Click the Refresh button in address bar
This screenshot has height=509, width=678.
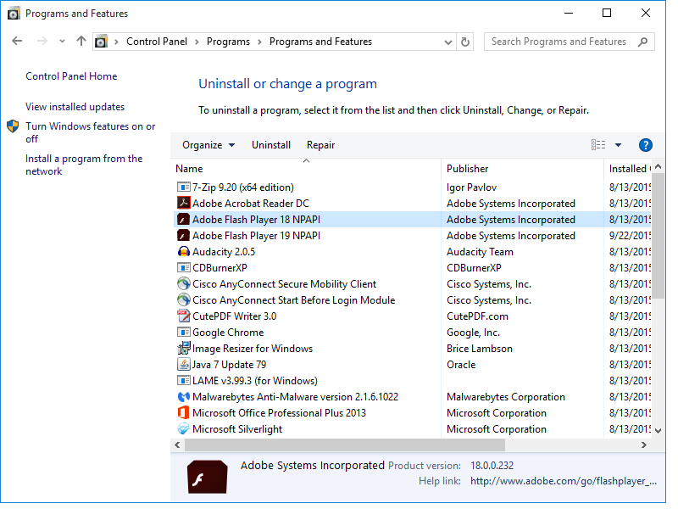(465, 42)
